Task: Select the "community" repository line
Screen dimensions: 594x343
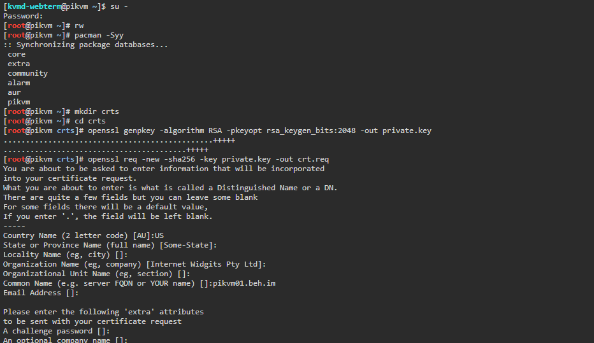Action: click(27, 73)
